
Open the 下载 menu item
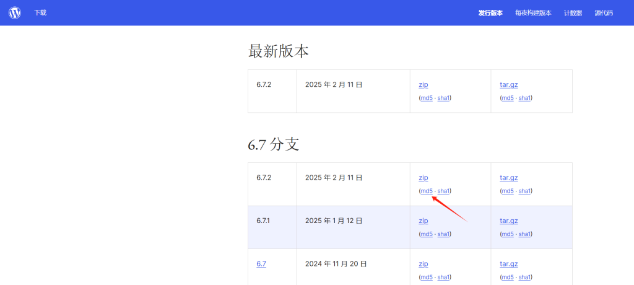[x=40, y=12]
